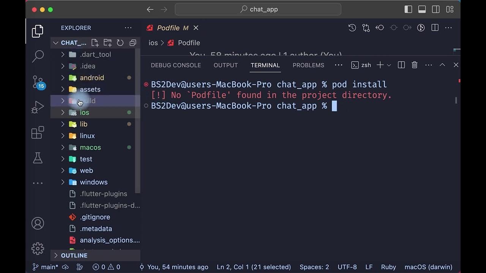Click Ln 2, Col 1 cursor position
Image resolution: width=486 pixels, height=273 pixels.
click(x=254, y=267)
